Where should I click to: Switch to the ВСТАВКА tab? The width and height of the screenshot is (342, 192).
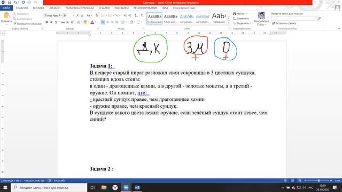click(38, 8)
